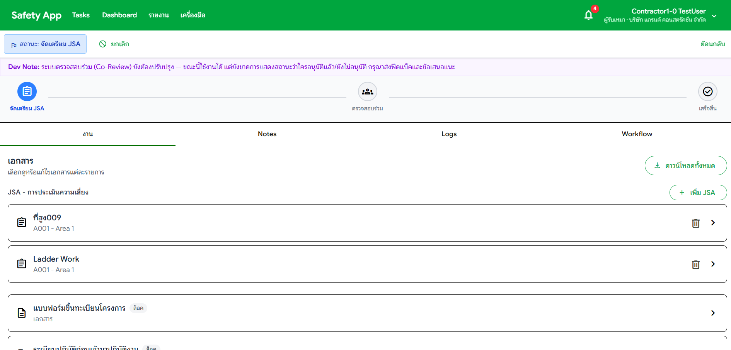Click the document icon beside แบบฟอร์มขึ้นทะเบียนโครงการ
This screenshot has width=731, height=350.
[22, 313]
